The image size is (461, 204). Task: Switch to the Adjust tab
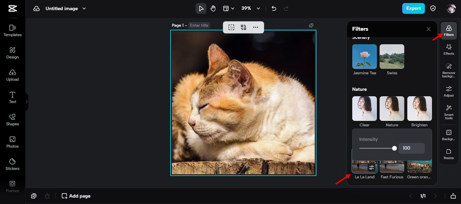pos(449,91)
